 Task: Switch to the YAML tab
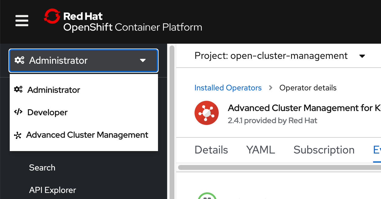coord(260,150)
